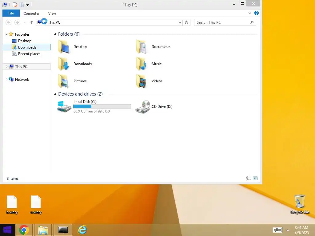Viewport: 315px width, 236px height.
Task: Launch Google Chrome from taskbar
Action: pyautogui.click(x=24, y=230)
